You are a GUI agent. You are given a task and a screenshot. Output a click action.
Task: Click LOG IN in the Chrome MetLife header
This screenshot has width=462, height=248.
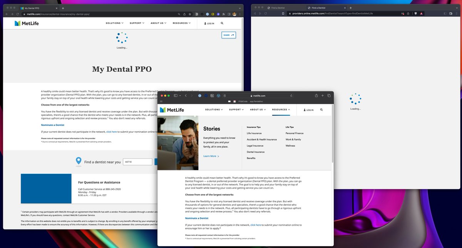coord(209,23)
